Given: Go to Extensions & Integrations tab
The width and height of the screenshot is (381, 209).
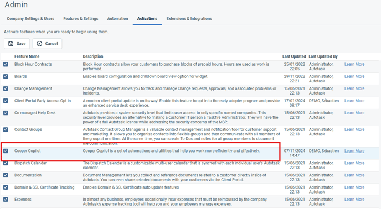Looking at the screenshot, I should [189, 19].
